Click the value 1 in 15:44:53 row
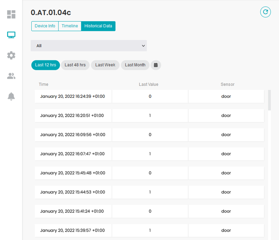Image resolution: width=279 pixels, height=240 pixels. pos(150,192)
